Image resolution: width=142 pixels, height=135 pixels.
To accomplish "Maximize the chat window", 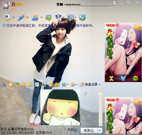I will [x=129, y=3].
